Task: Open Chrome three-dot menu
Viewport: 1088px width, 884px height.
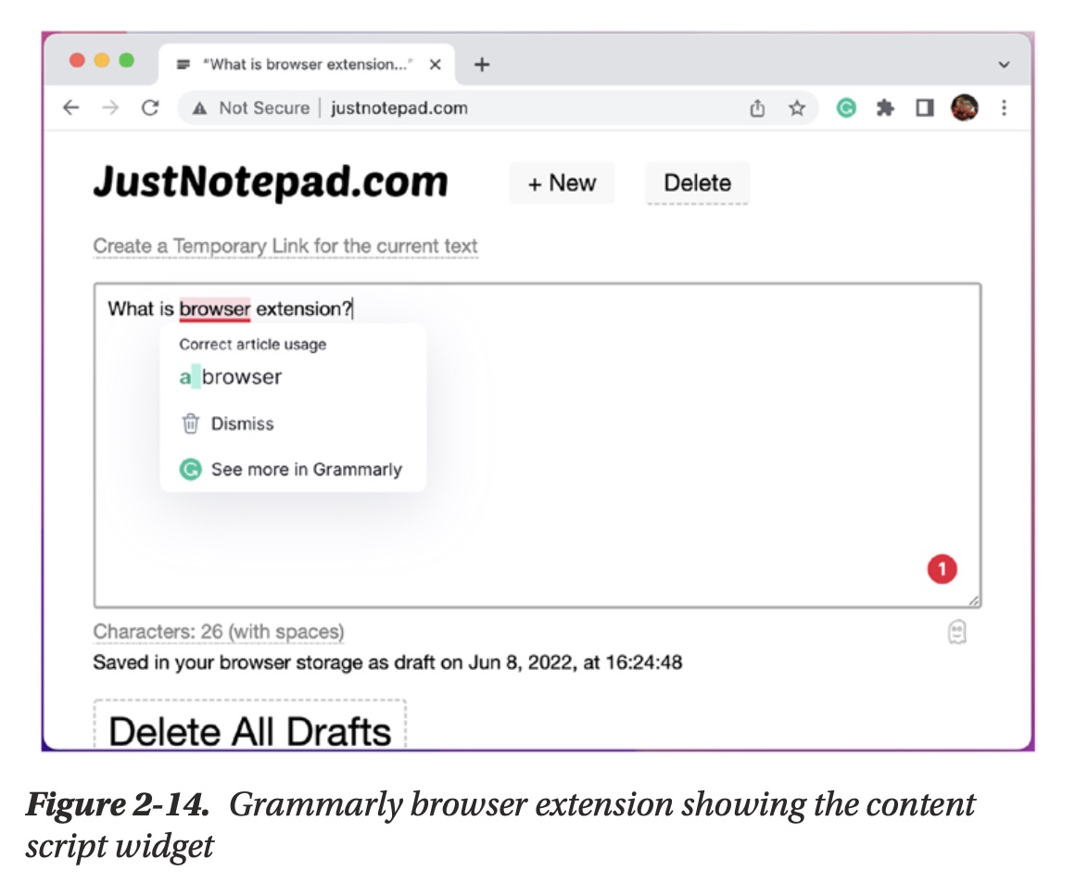Action: coord(1004,108)
